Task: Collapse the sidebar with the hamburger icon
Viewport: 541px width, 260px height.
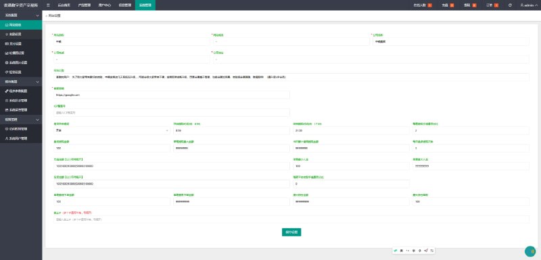Action: pyautogui.click(x=47, y=5)
